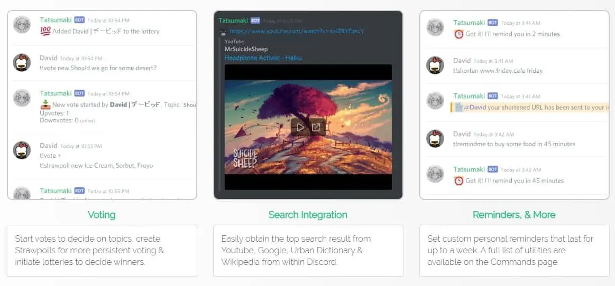Image resolution: width=615 pixels, height=286 pixels.
Task: Click the 'Upvotes: 1' line
Action: click(54, 113)
